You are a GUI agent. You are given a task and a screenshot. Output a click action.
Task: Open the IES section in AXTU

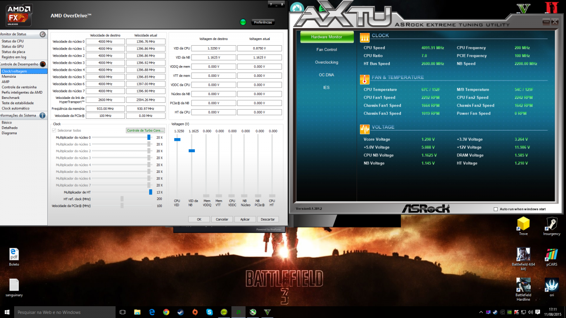tap(326, 88)
